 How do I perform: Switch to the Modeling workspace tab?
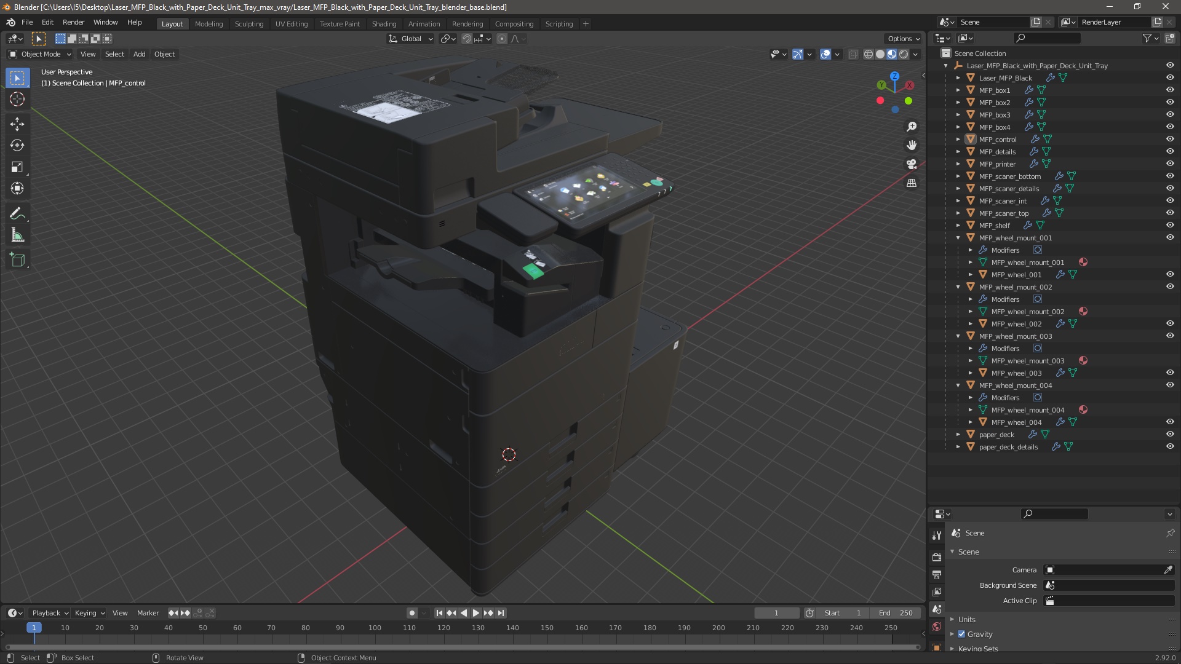(209, 23)
